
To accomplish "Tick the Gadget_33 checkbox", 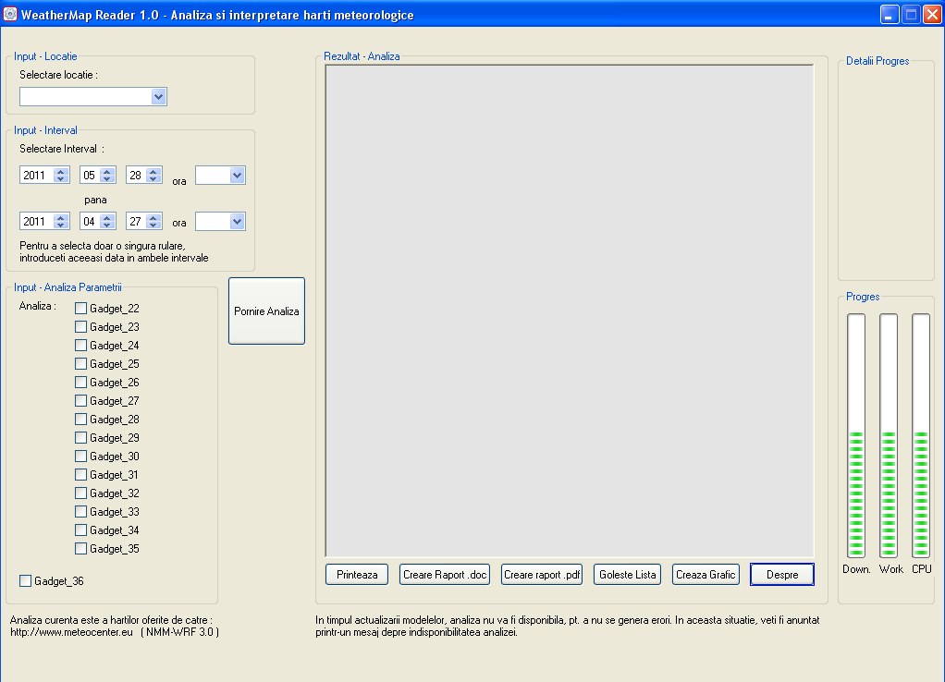I will point(81,512).
